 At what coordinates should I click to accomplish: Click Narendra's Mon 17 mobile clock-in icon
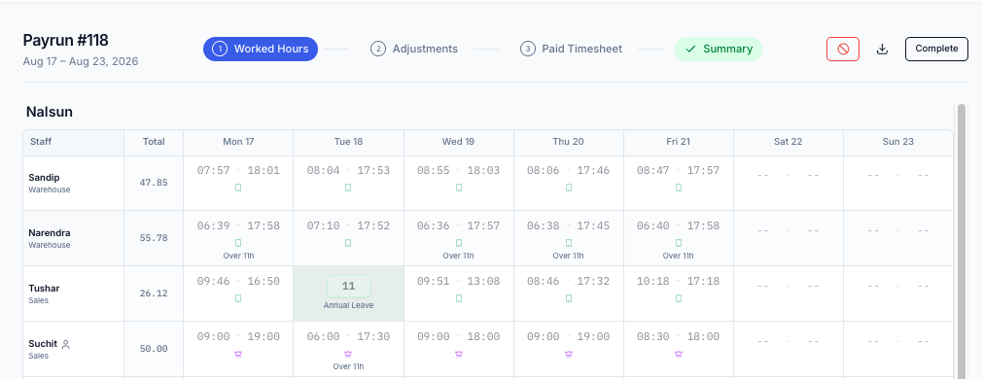coord(238,242)
